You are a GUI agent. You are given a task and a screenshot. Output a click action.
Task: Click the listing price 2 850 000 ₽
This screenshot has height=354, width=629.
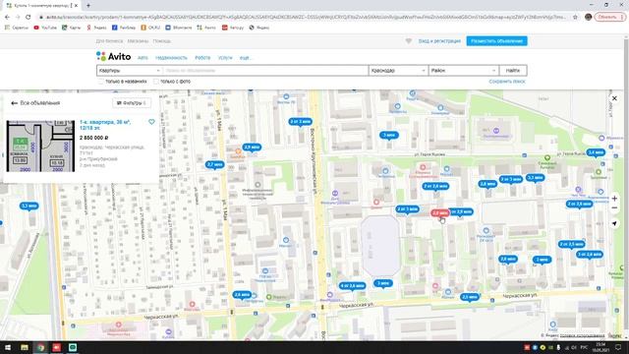click(x=94, y=138)
